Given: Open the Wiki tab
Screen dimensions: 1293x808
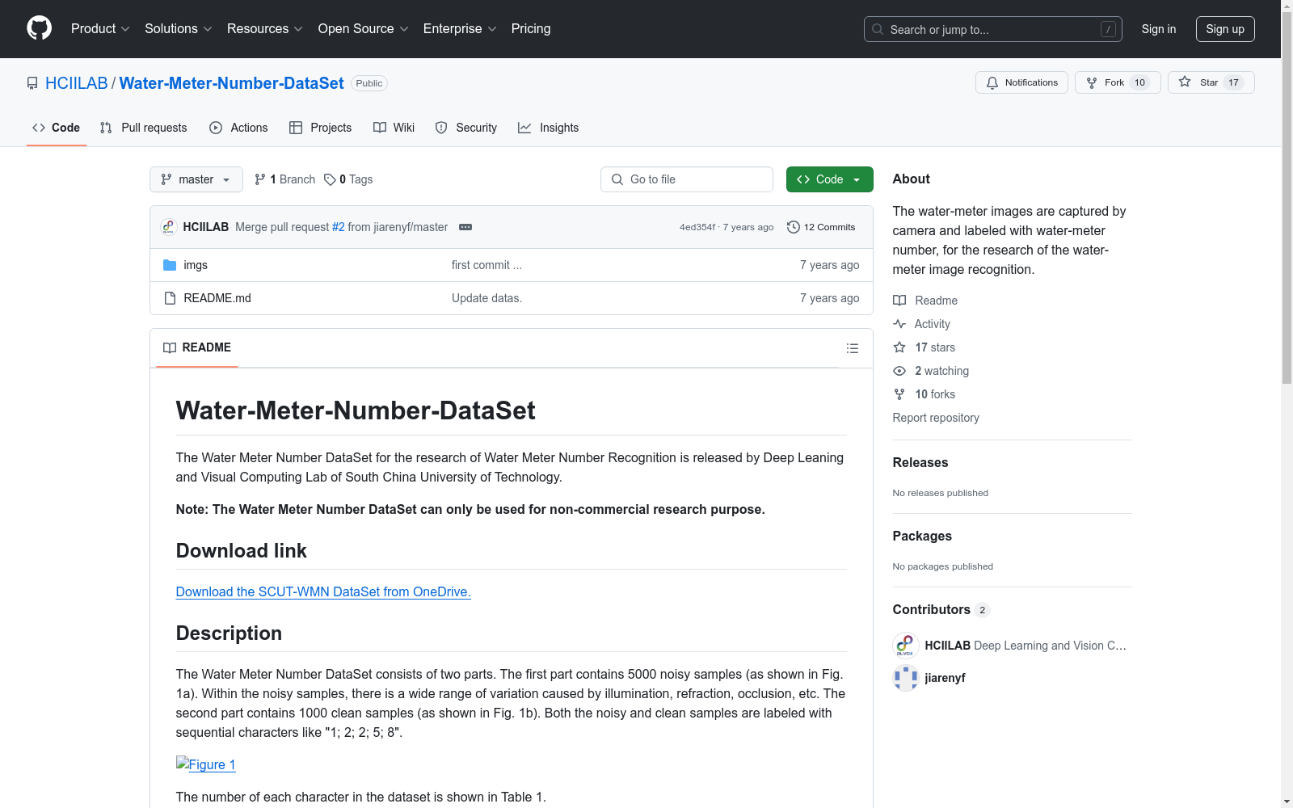Looking at the screenshot, I should click(394, 128).
